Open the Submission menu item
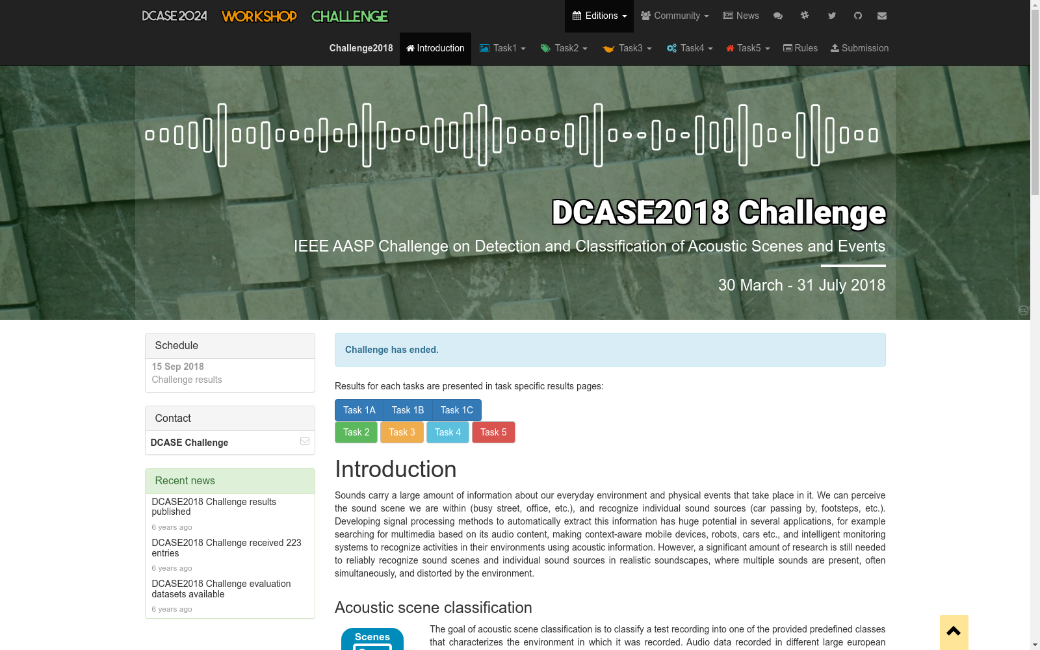Screen dimensions: 1040x650 pyautogui.click(x=859, y=49)
